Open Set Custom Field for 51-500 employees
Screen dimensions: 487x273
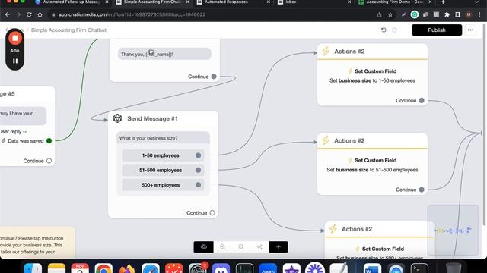pos(372,165)
